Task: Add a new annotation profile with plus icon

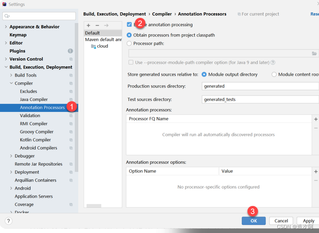Action: pyautogui.click(x=88, y=26)
